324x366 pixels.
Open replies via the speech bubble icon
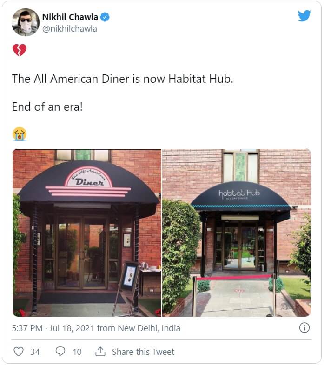(x=60, y=351)
